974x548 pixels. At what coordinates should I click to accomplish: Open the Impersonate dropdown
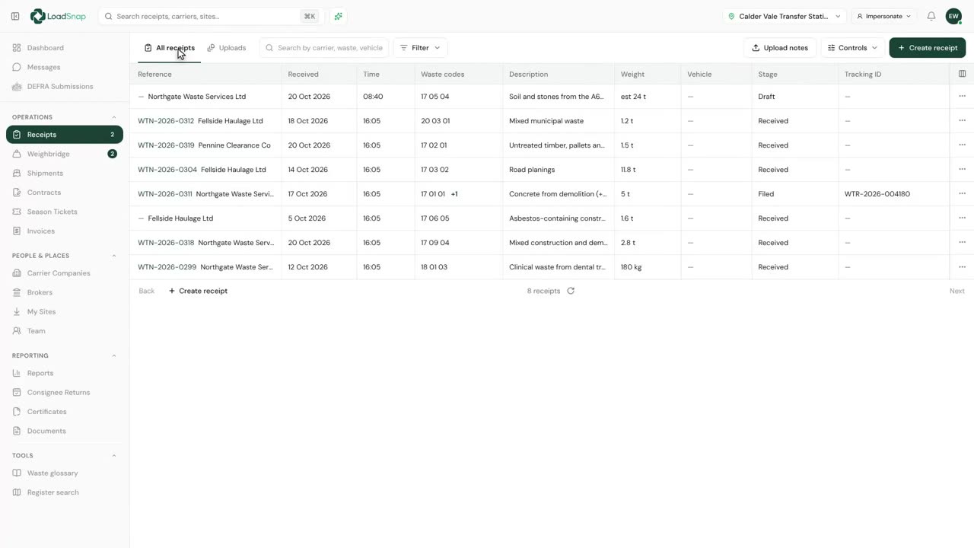point(883,16)
